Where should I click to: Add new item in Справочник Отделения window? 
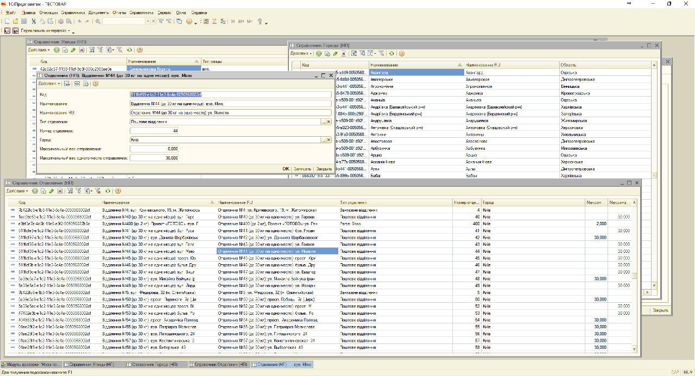(35, 191)
